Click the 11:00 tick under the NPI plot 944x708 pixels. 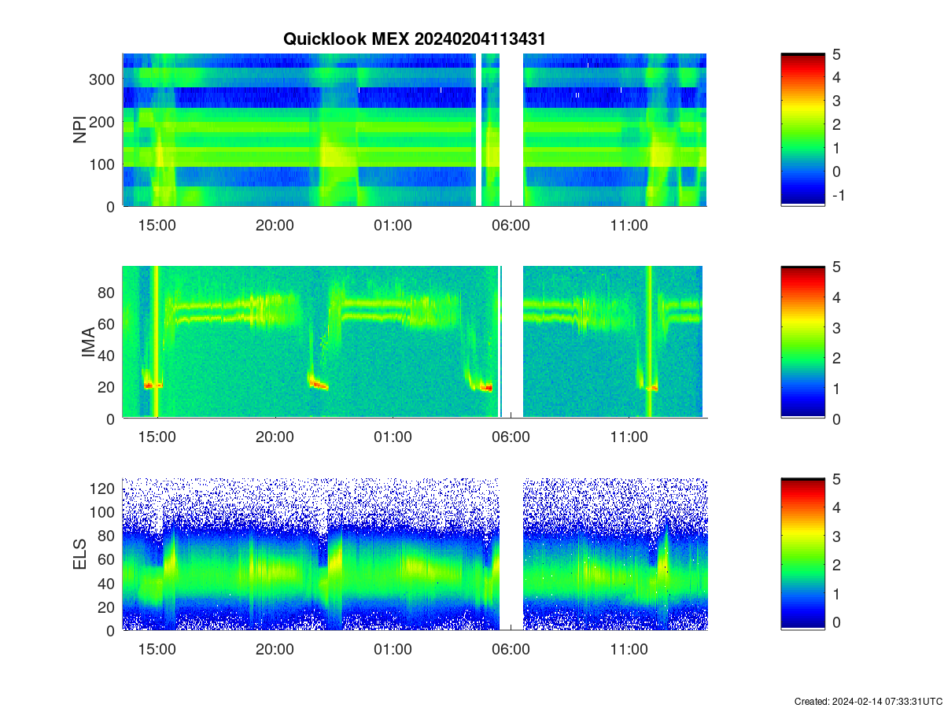point(629,225)
